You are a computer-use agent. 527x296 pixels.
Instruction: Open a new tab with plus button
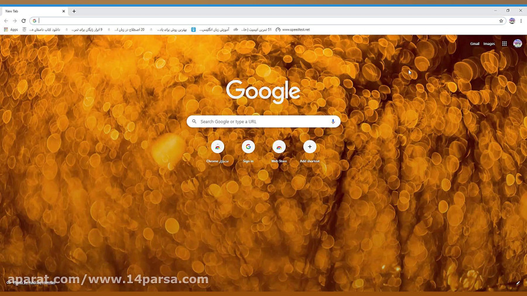click(74, 11)
